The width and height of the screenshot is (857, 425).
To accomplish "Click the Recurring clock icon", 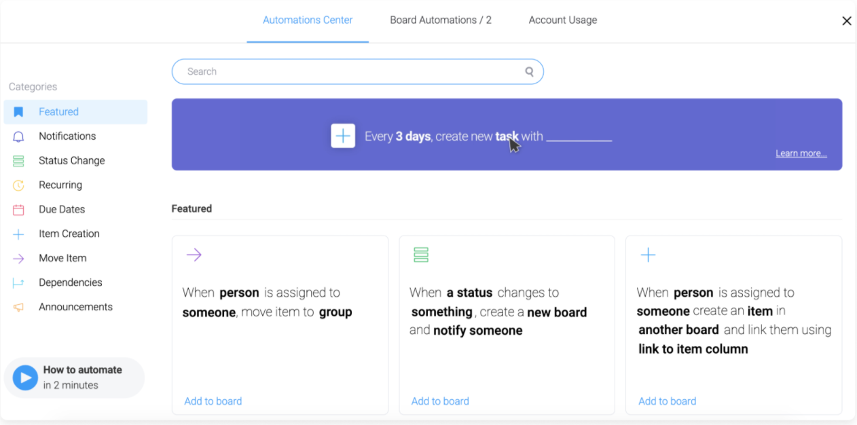I will [18, 185].
